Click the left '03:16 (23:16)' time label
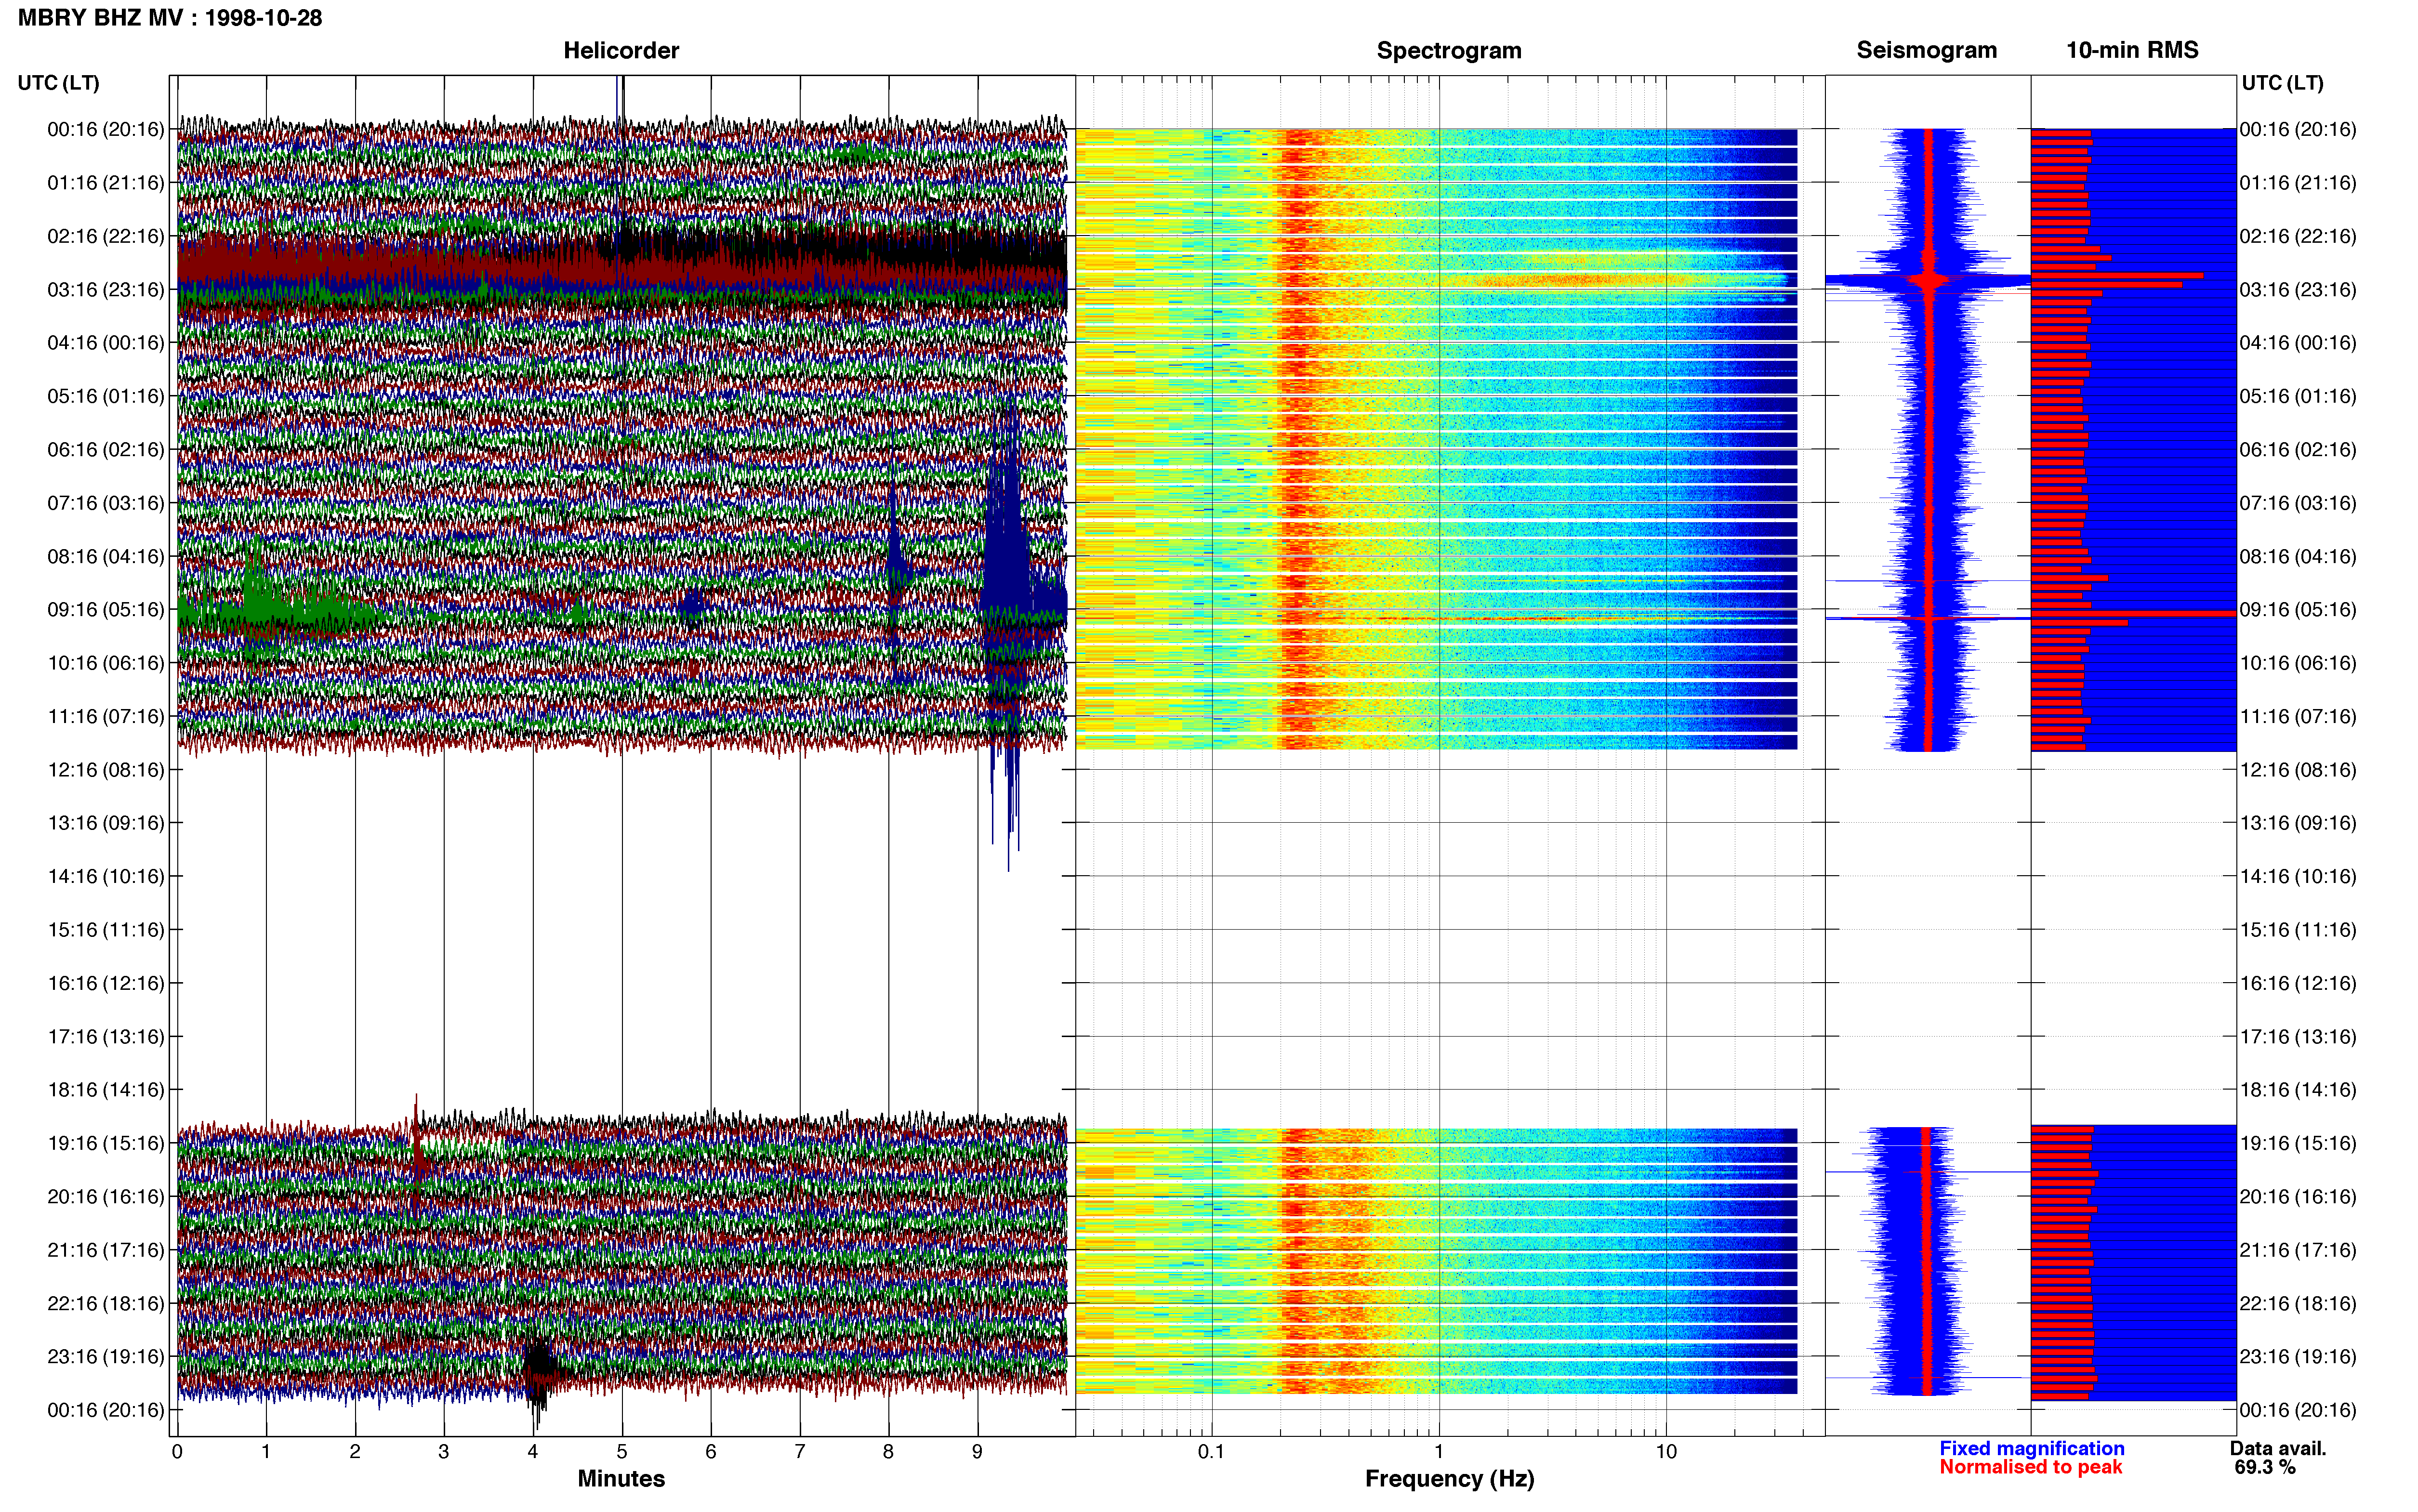This screenshot has height=1512, width=2418. coord(105,290)
